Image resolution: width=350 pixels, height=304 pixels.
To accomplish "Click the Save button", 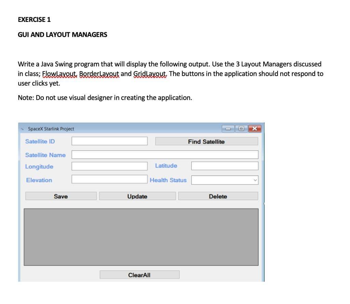I will click(x=61, y=196).
